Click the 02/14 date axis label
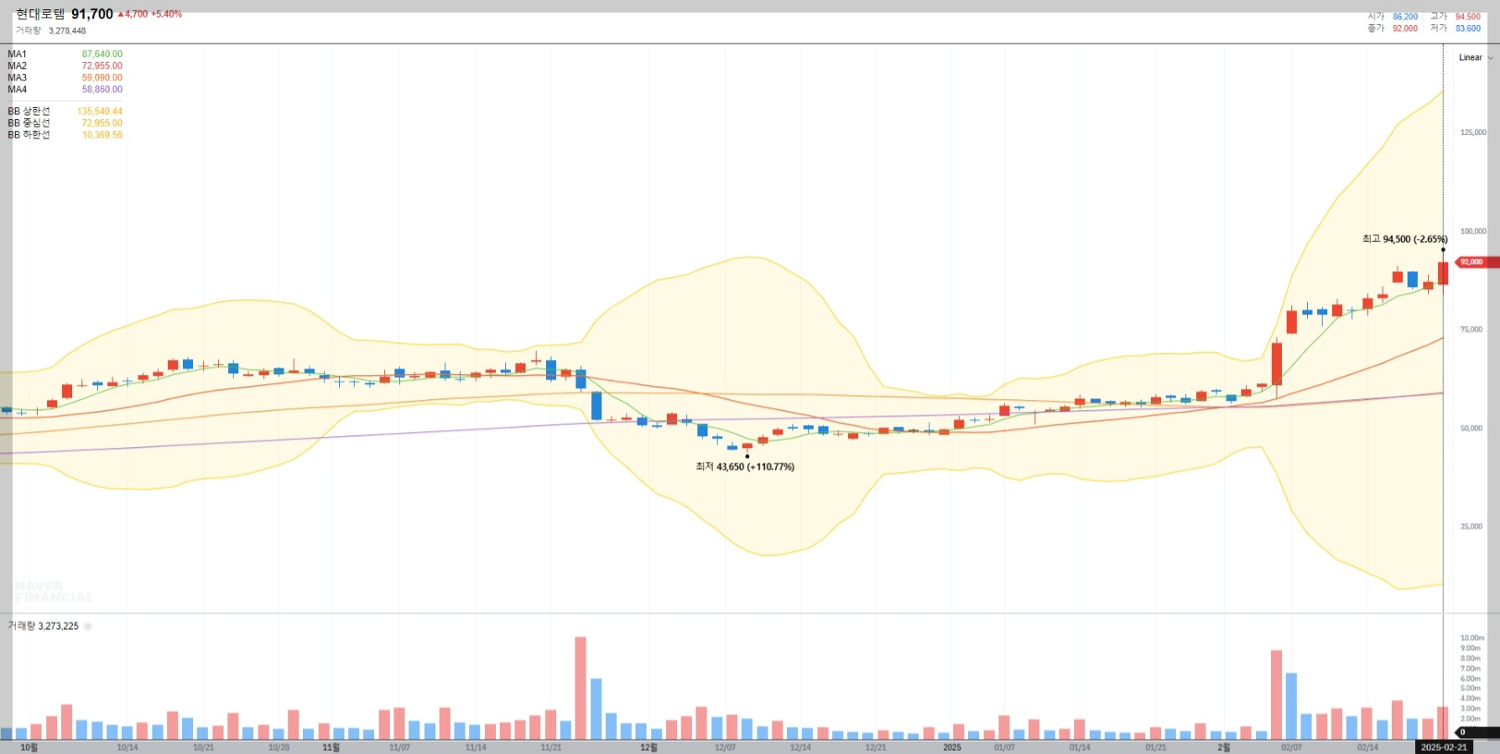 [x=1367, y=747]
